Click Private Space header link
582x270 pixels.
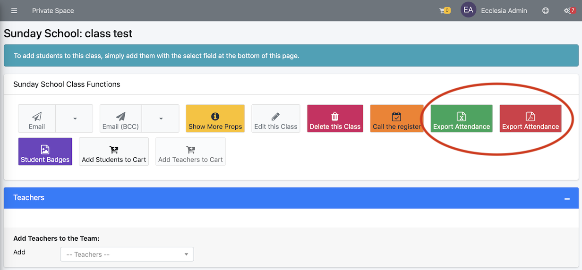click(53, 10)
